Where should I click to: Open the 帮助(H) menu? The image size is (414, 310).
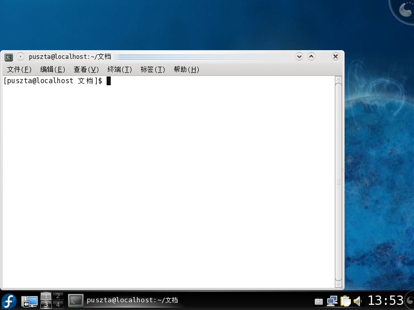[186, 69]
